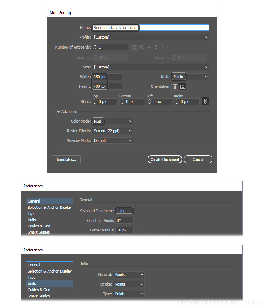Select Units in the lower Preferences list
The height and width of the screenshot is (308, 264).
coord(49,284)
